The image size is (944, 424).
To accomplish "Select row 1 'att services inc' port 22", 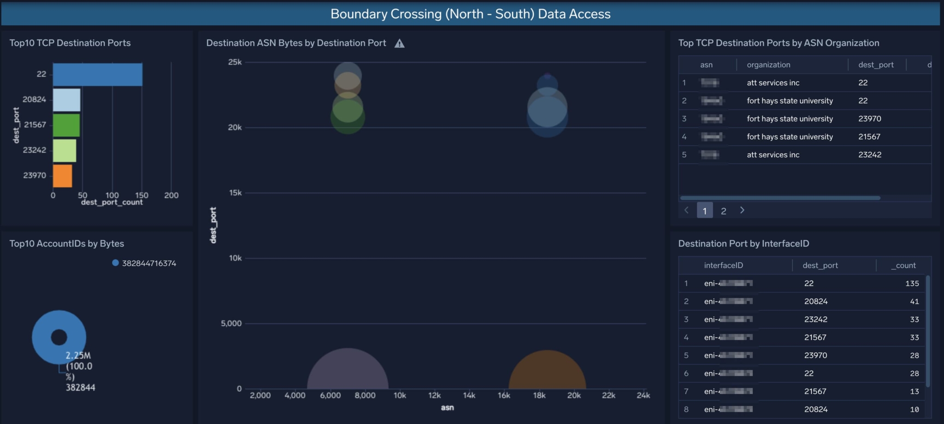I will point(805,83).
